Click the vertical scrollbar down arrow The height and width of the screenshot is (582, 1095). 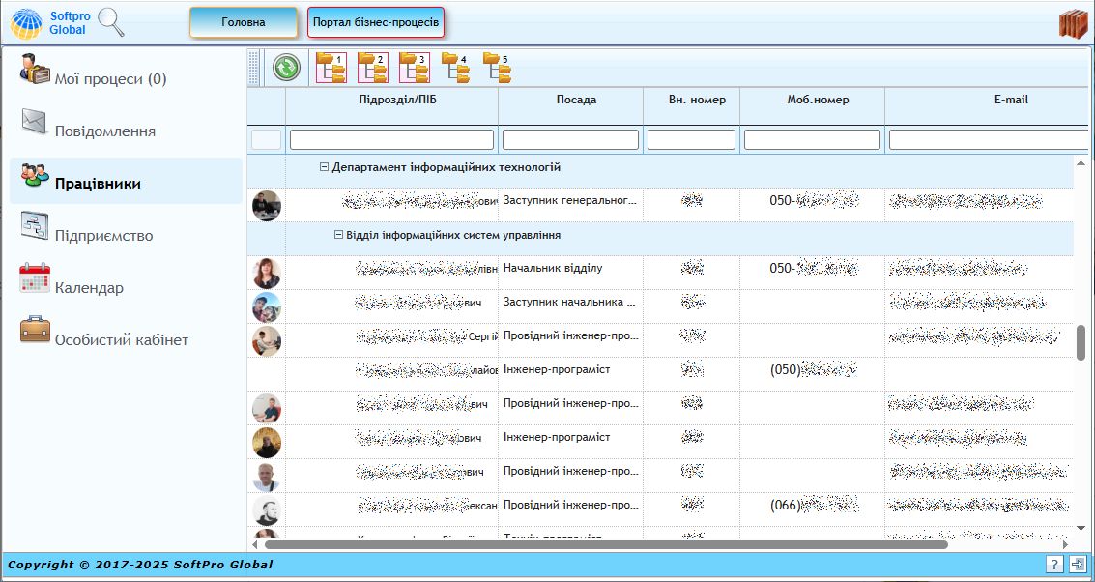click(x=1081, y=528)
